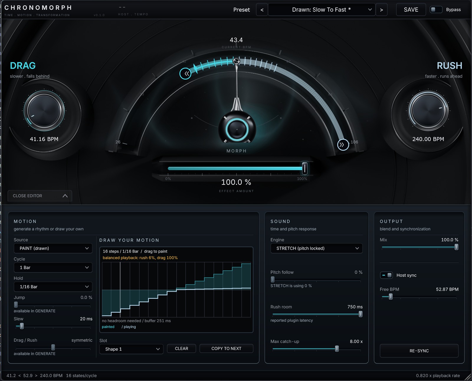Click inside the Draw Your Motion step grid
The image size is (472, 381).
[x=176, y=290]
